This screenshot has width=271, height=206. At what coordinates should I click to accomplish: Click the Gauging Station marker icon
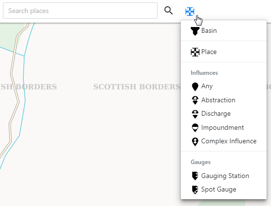tap(195, 176)
